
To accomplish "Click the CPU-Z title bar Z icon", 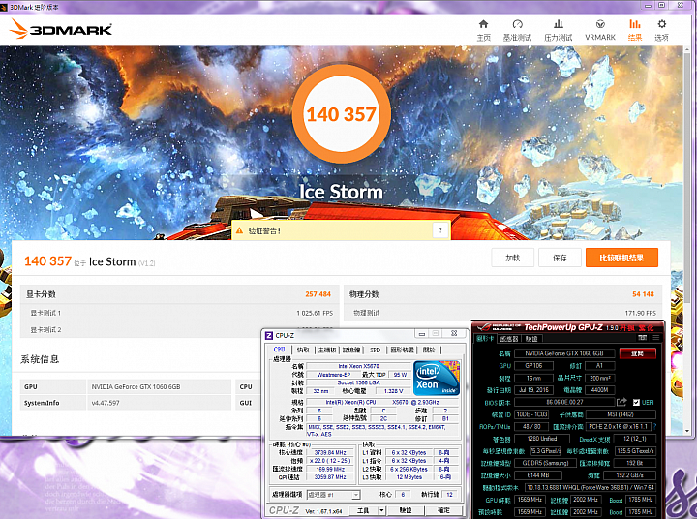I will [x=269, y=335].
